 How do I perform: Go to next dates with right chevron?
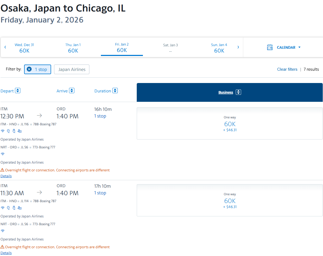click(x=238, y=47)
